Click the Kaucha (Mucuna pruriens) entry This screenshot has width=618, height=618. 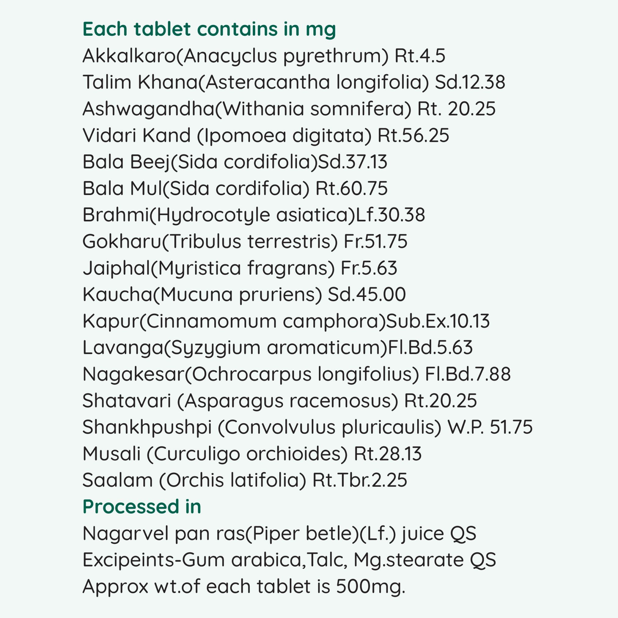pos(244,295)
